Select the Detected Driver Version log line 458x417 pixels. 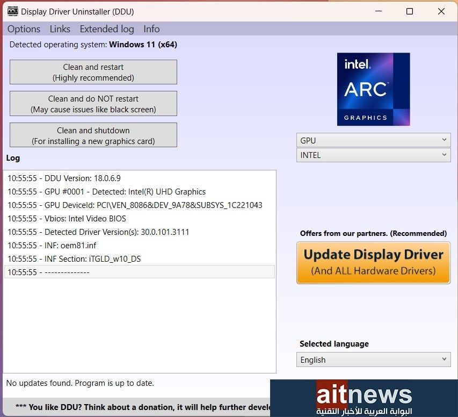tap(98, 232)
